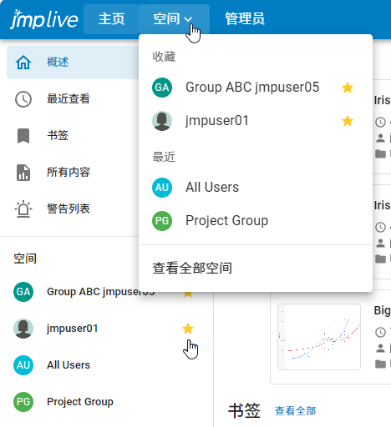Click 查看全部 link next to 书签 heading

point(295,411)
